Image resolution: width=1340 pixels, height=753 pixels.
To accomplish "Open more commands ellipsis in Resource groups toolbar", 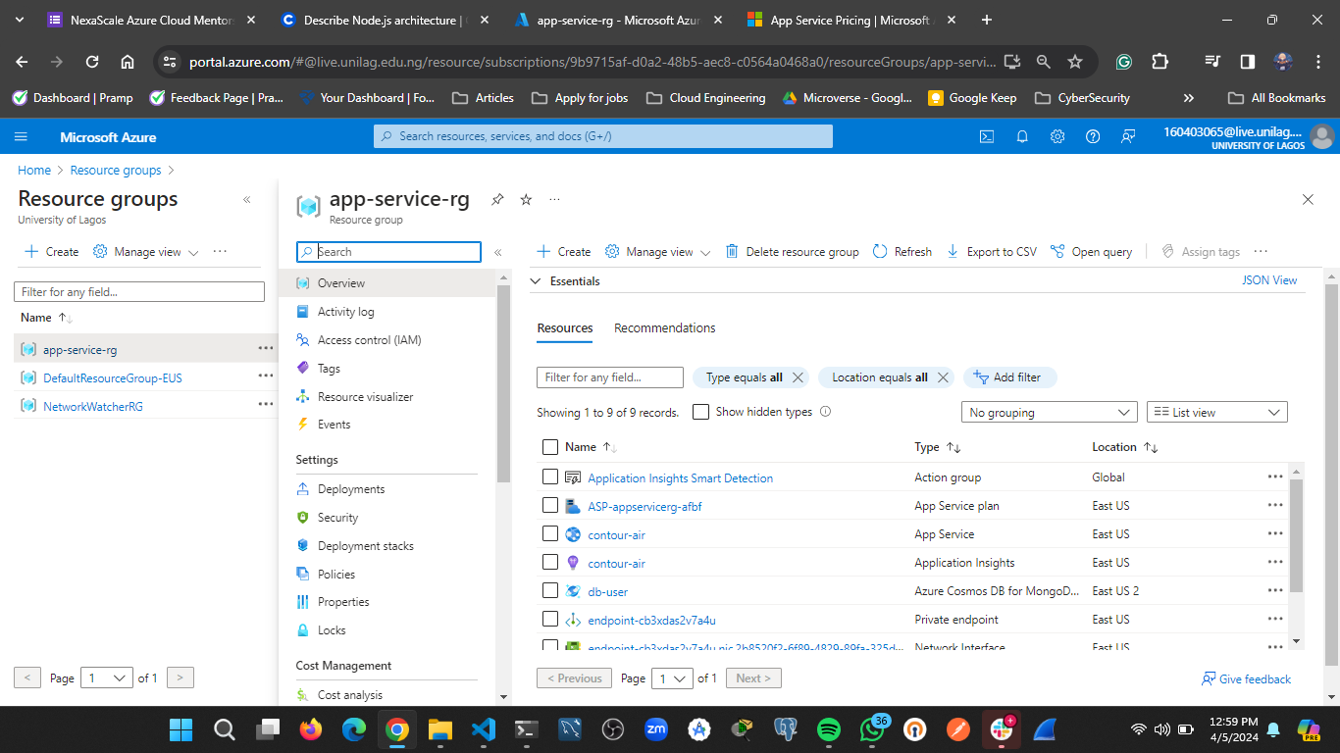I will click(220, 251).
